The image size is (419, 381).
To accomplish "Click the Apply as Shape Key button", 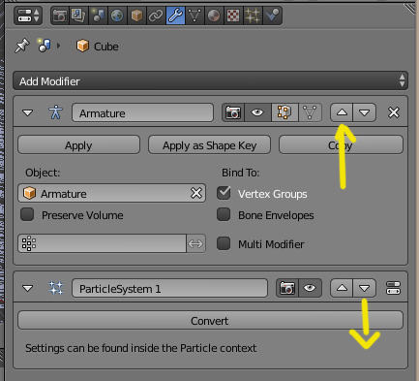I will (209, 144).
